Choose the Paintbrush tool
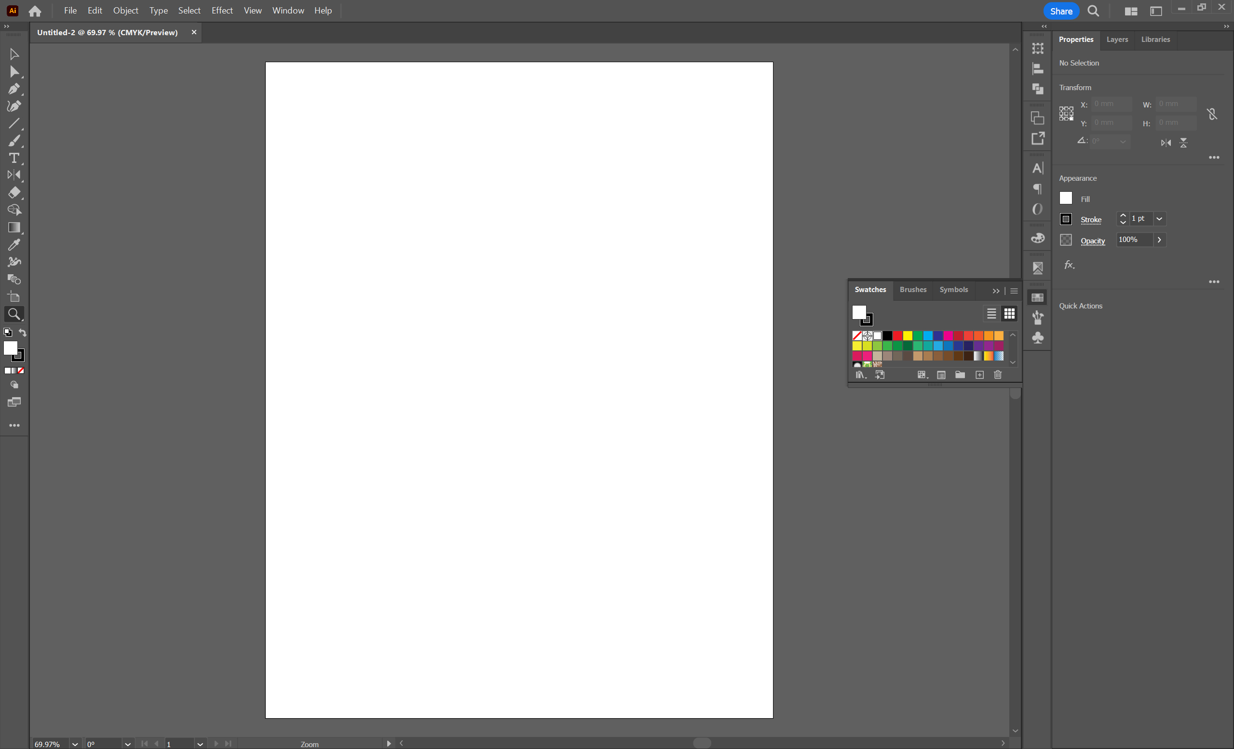 click(14, 141)
